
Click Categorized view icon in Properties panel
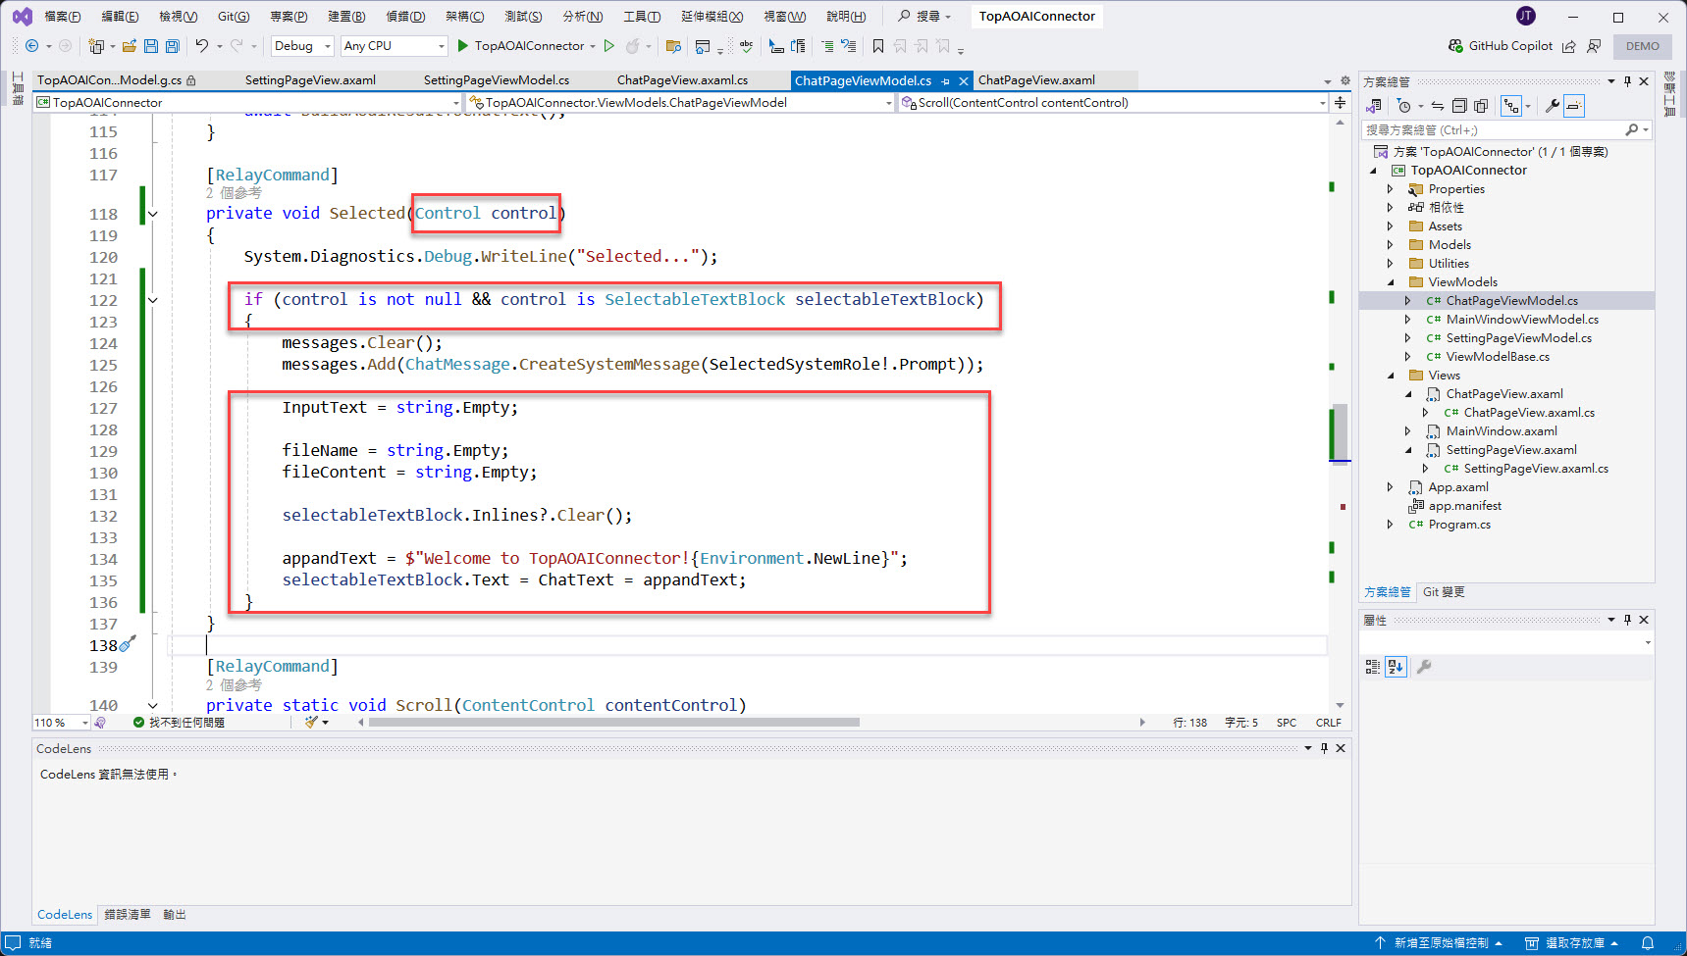click(x=1373, y=667)
